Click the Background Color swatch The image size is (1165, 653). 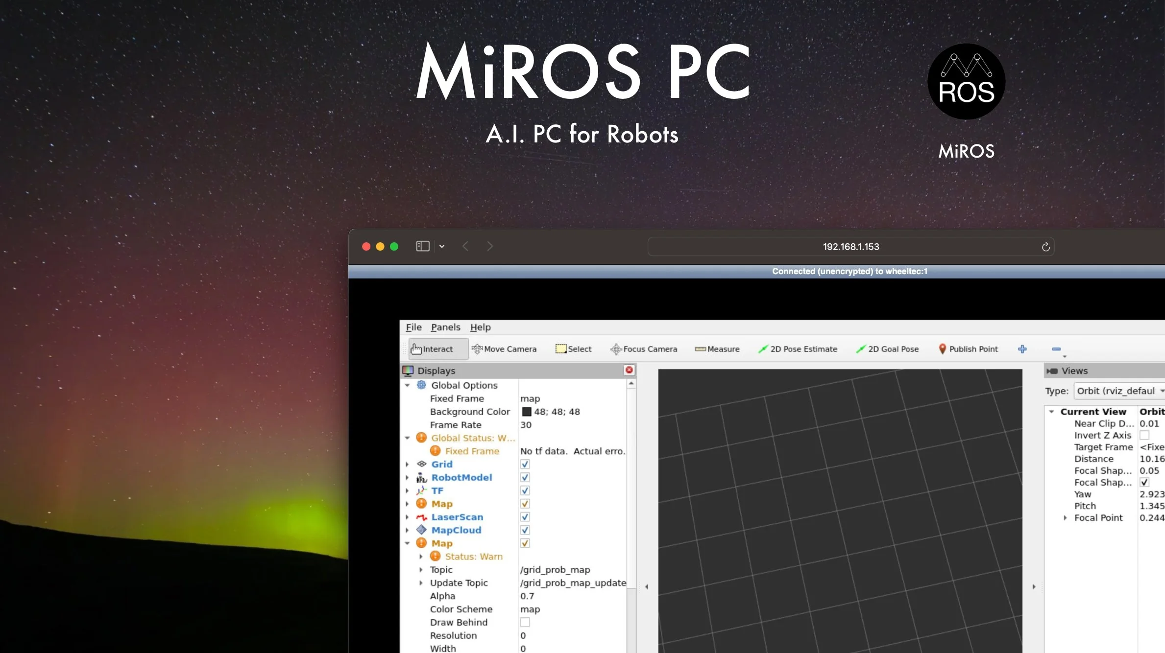point(527,412)
